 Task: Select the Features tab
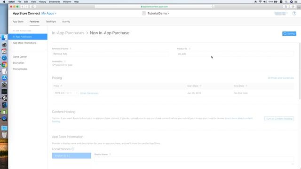[34, 22]
